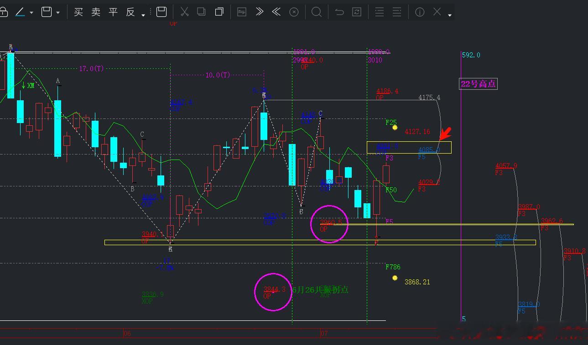Click the overlapping squares duplicate icon
Image resolution: width=588 pixels, height=345 pixels.
[219, 12]
